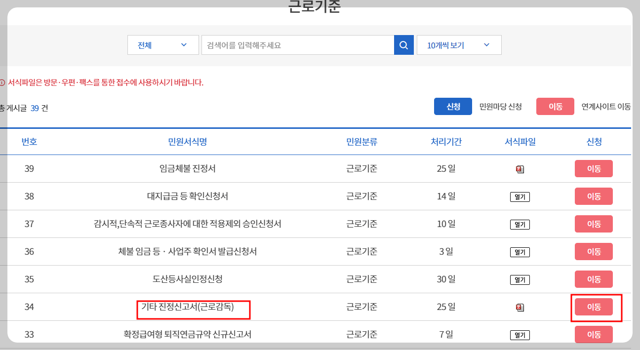Click the 처리기간 column header

click(446, 141)
